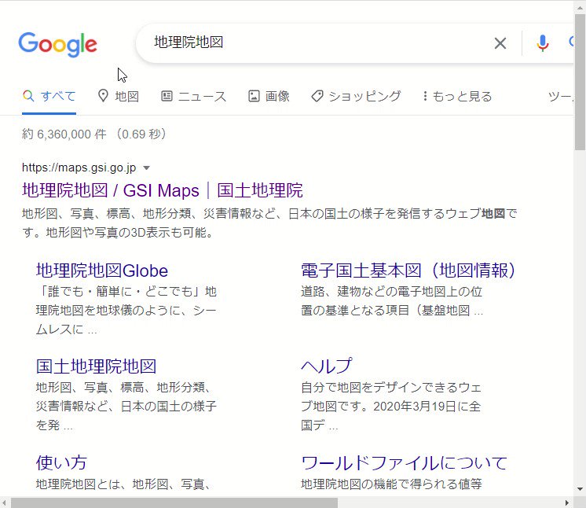Open the 使い方 sitelink
The image size is (586, 508).
61,462
